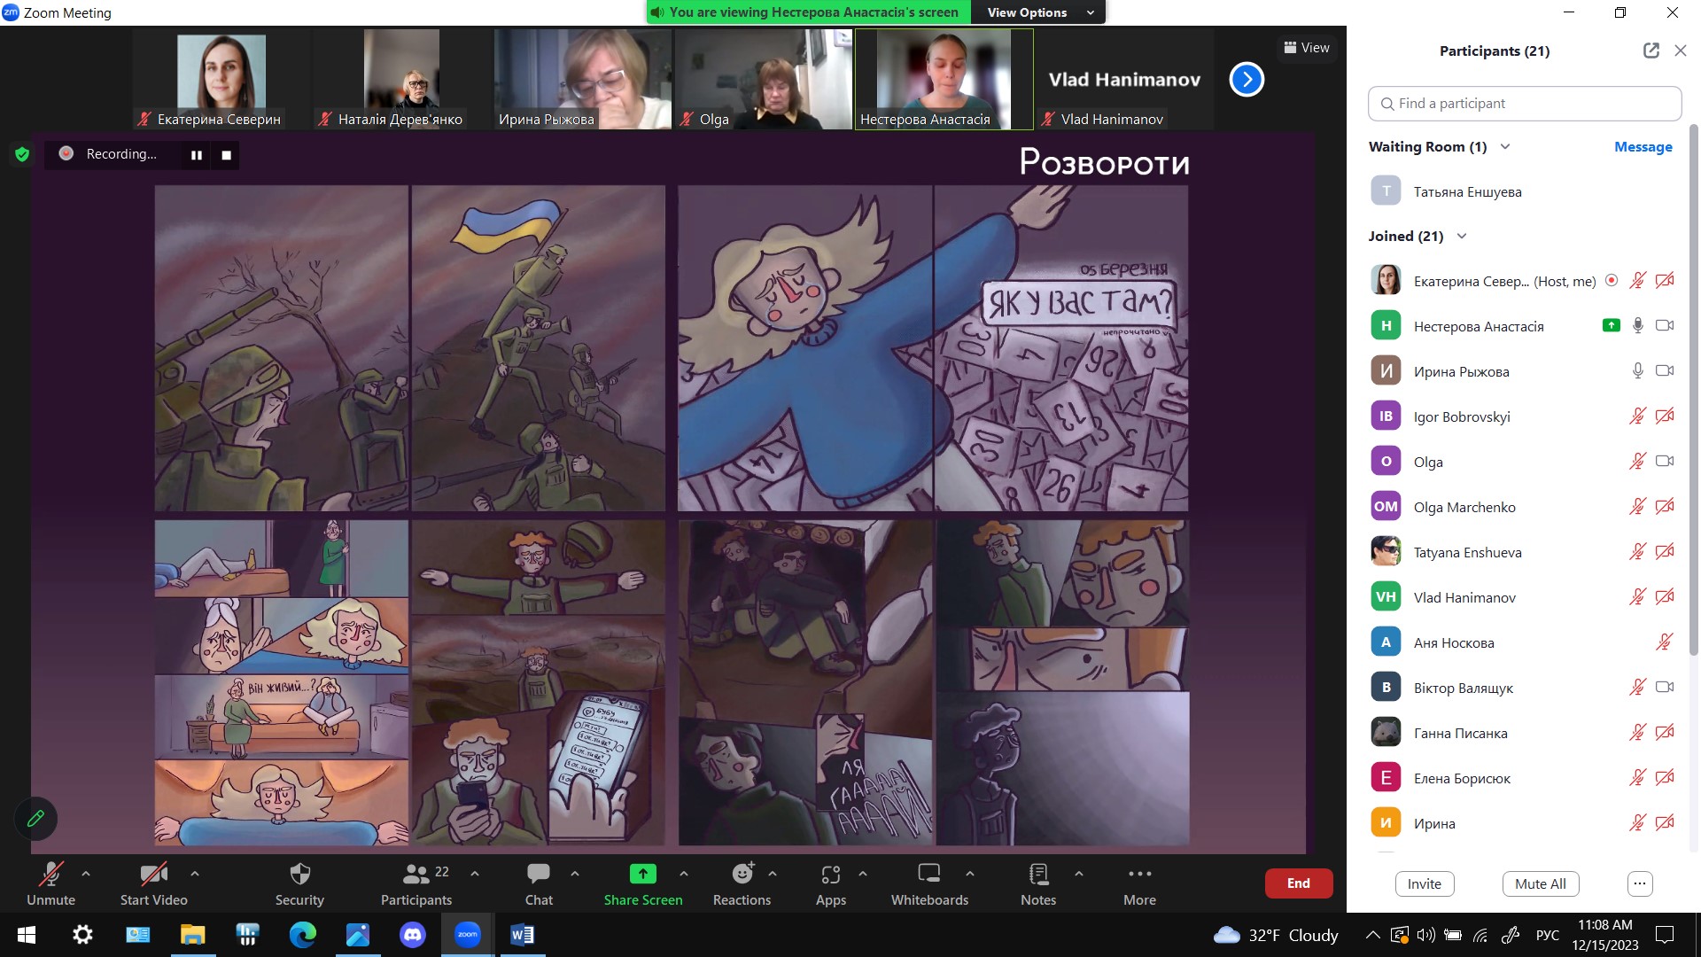1701x957 pixels.
Task: Click the Message link for waiting room
Action: 1643,147
